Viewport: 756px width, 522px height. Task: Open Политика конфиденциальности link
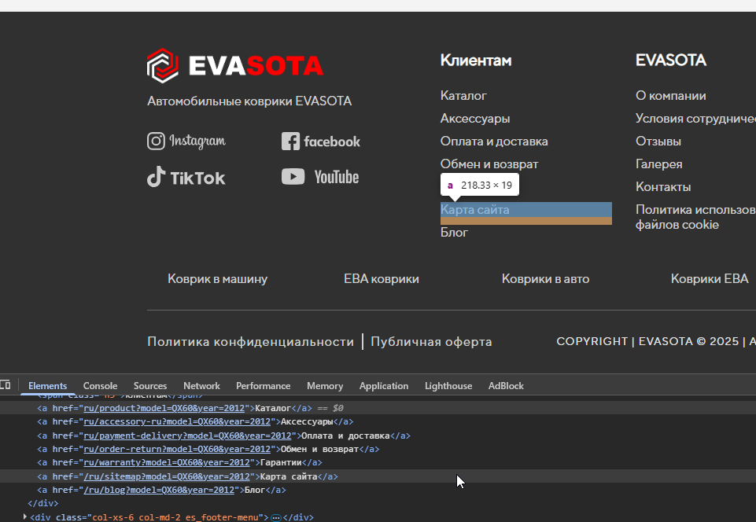[x=250, y=342]
